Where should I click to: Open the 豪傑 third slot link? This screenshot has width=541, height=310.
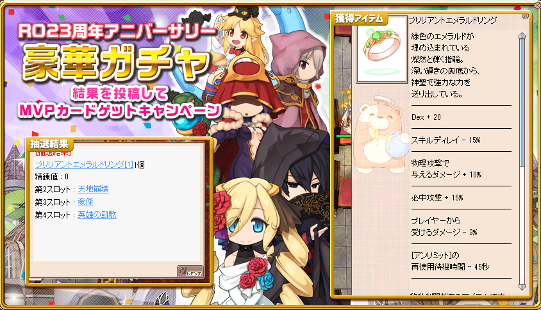click(x=85, y=202)
